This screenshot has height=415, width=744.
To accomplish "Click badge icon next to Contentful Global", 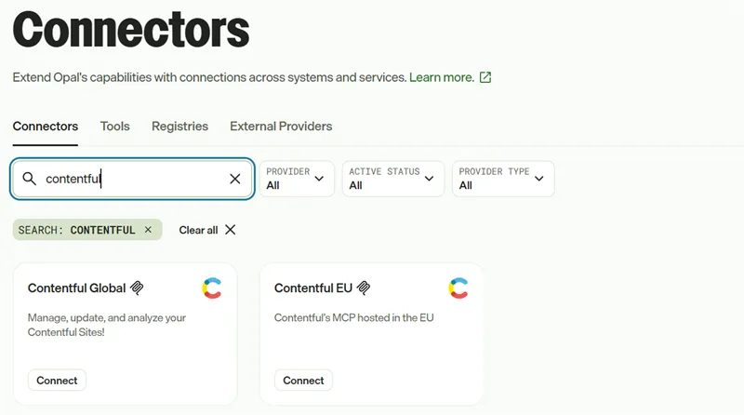I will [x=137, y=288].
